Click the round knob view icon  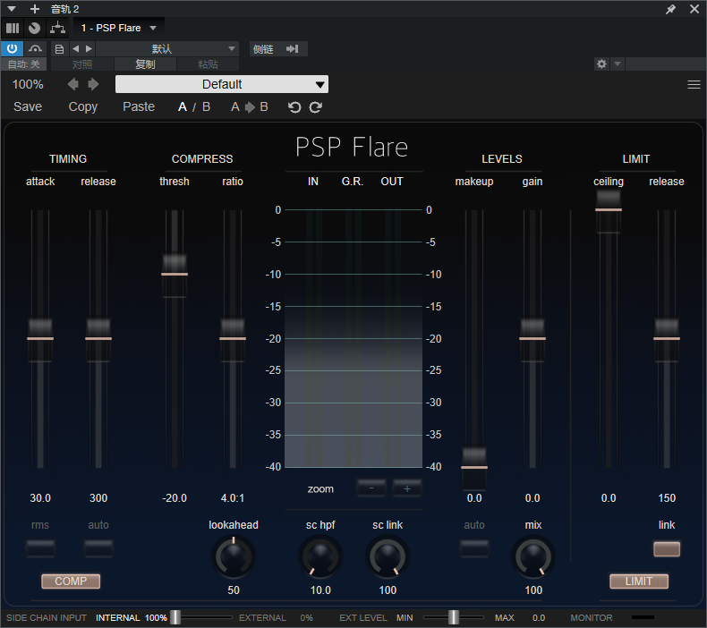34,28
